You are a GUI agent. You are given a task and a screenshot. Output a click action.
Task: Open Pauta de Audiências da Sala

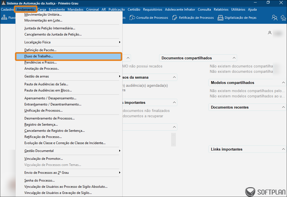coord(69,84)
